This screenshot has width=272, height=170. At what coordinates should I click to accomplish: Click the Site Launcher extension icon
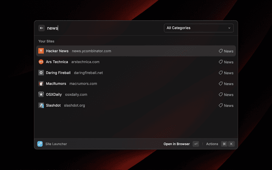pyautogui.click(x=40, y=144)
